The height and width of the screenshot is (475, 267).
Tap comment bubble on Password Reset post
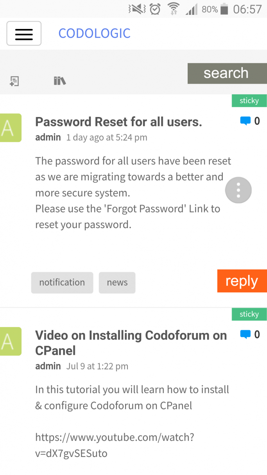click(x=245, y=121)
